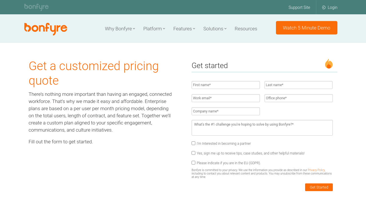The height and width of the screenshot is (206, 366).
Task: Click the orange Bonfyre logo
Action: coord(46,29)
